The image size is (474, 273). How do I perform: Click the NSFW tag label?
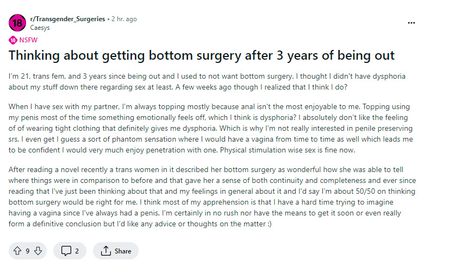28,40
